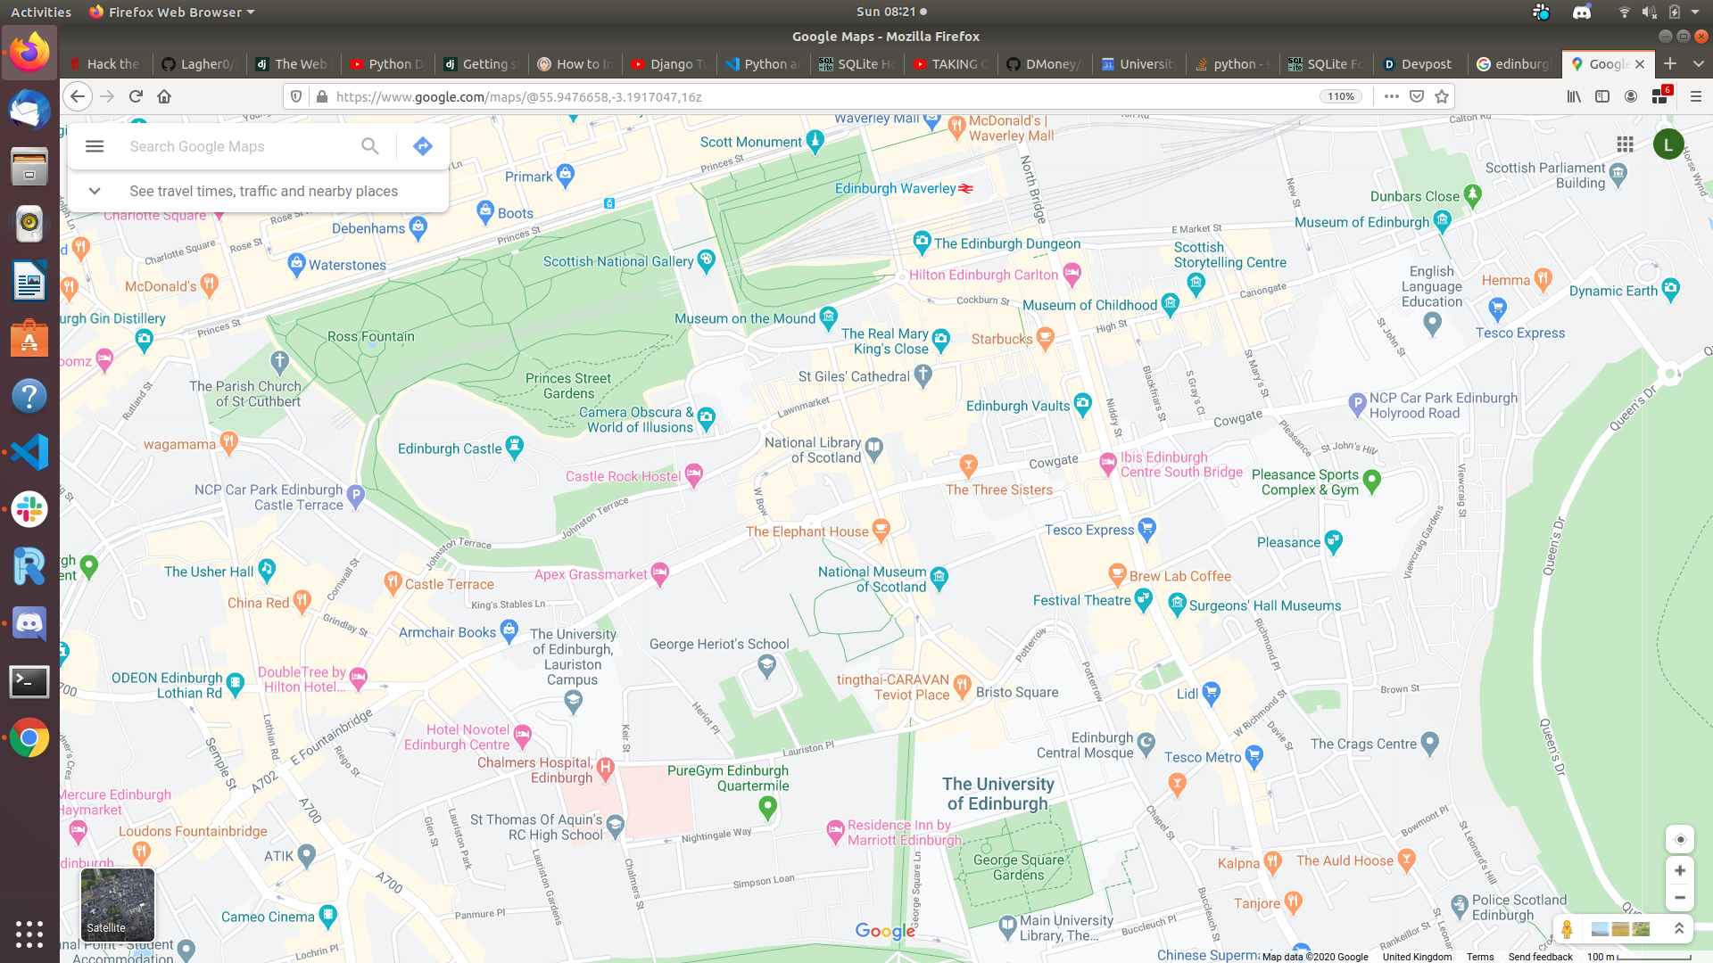Expand the travel times and traffic panel

[x=95, y=191]
